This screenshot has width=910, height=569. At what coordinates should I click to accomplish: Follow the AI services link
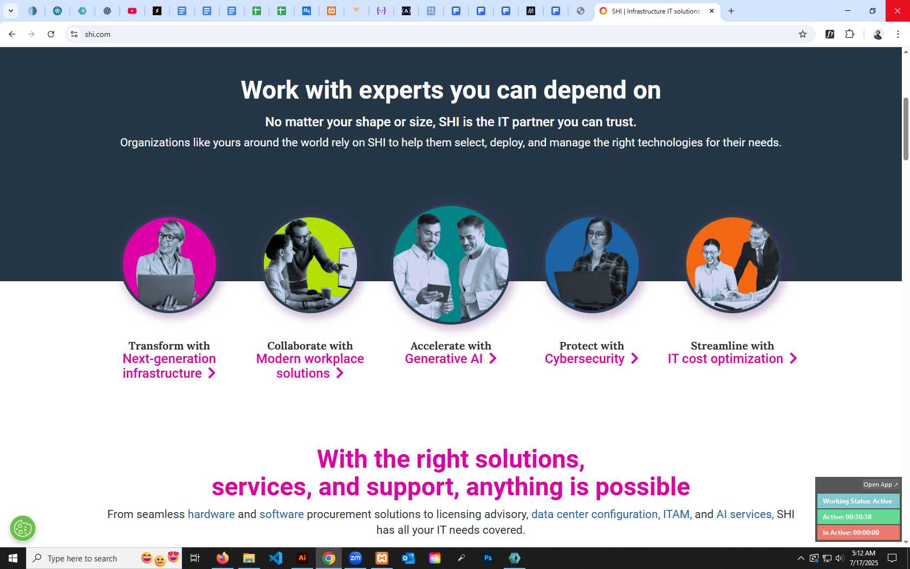(744, 514)
